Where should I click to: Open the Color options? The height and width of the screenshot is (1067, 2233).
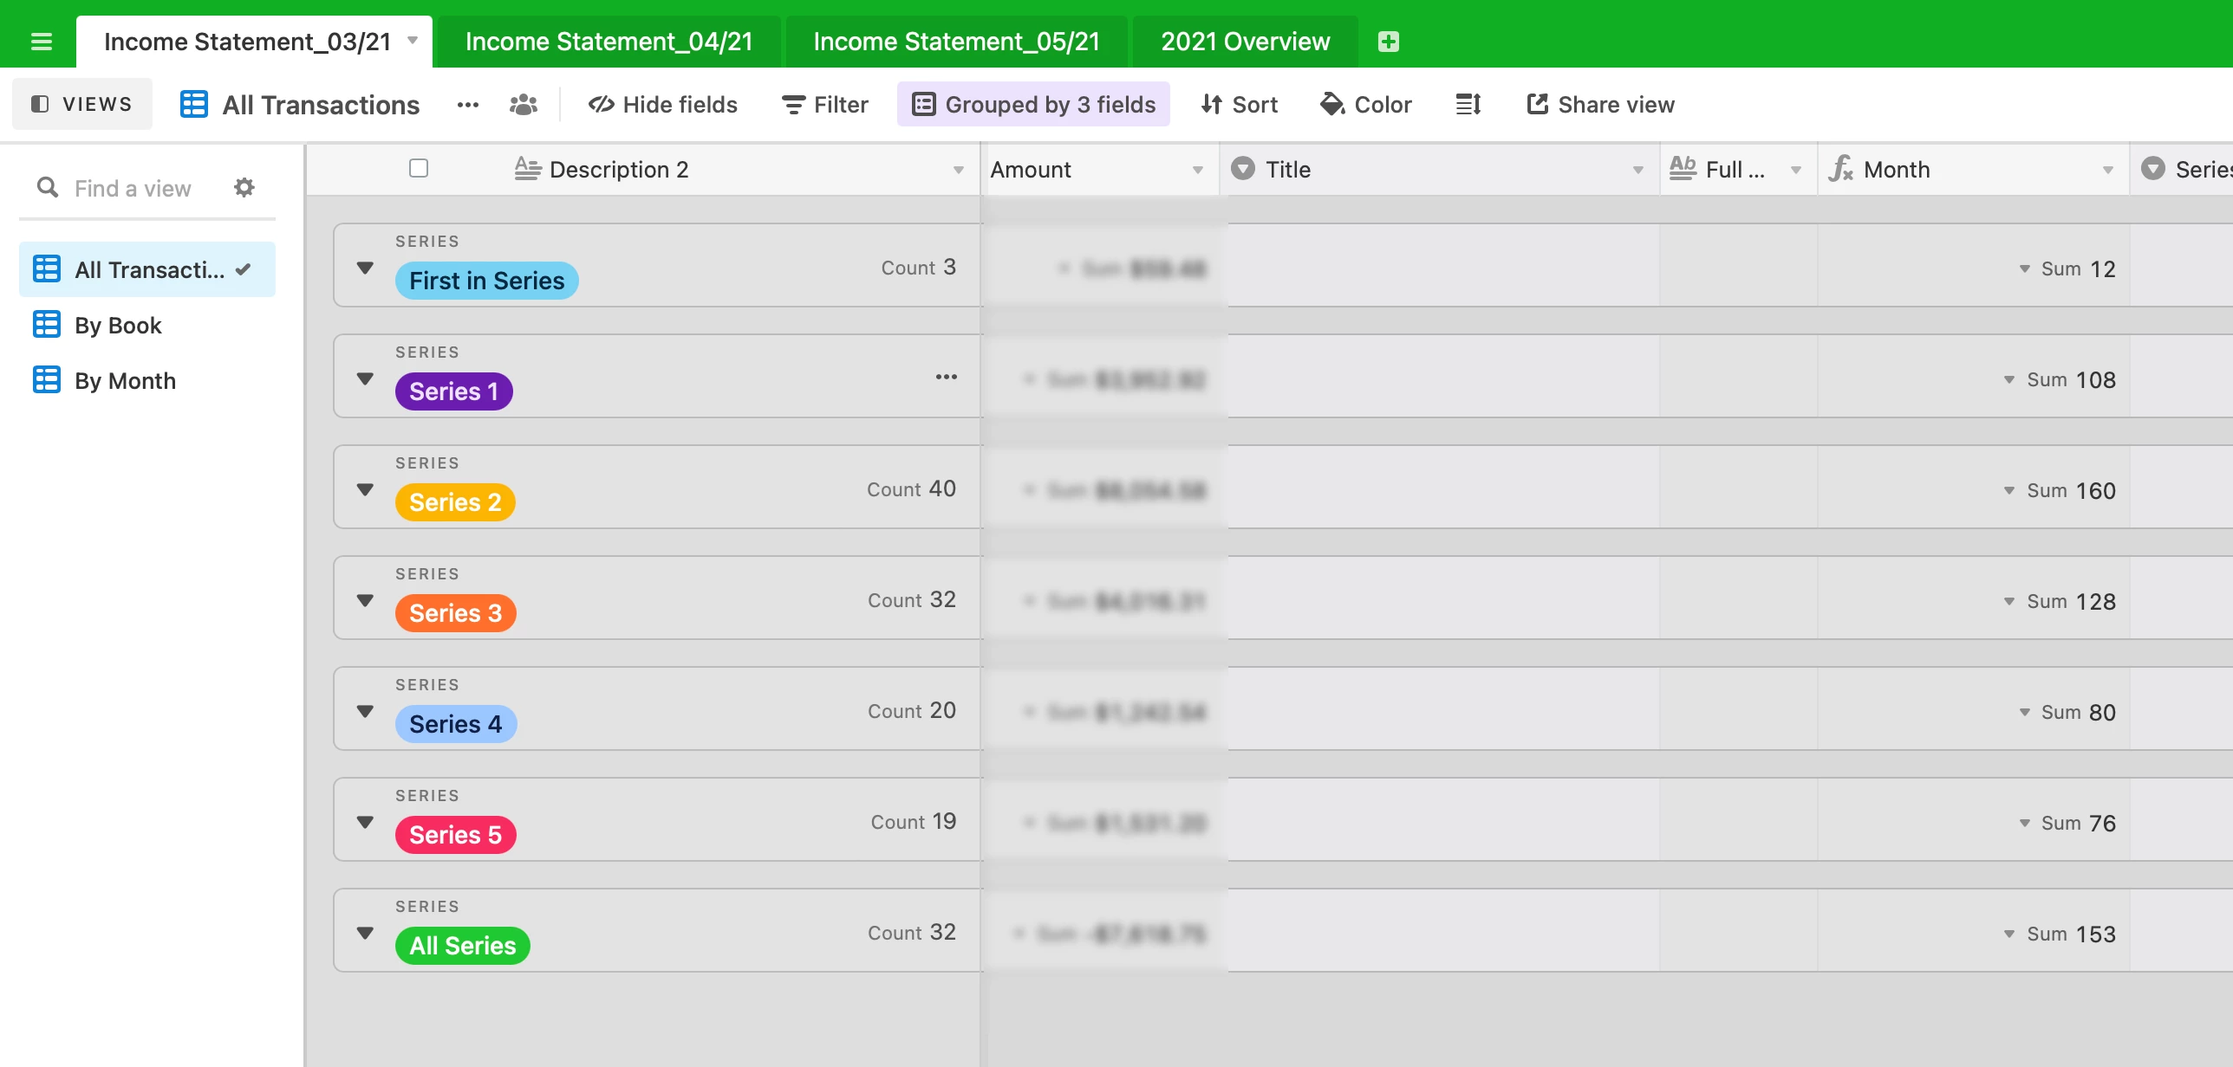point(1365,105)
